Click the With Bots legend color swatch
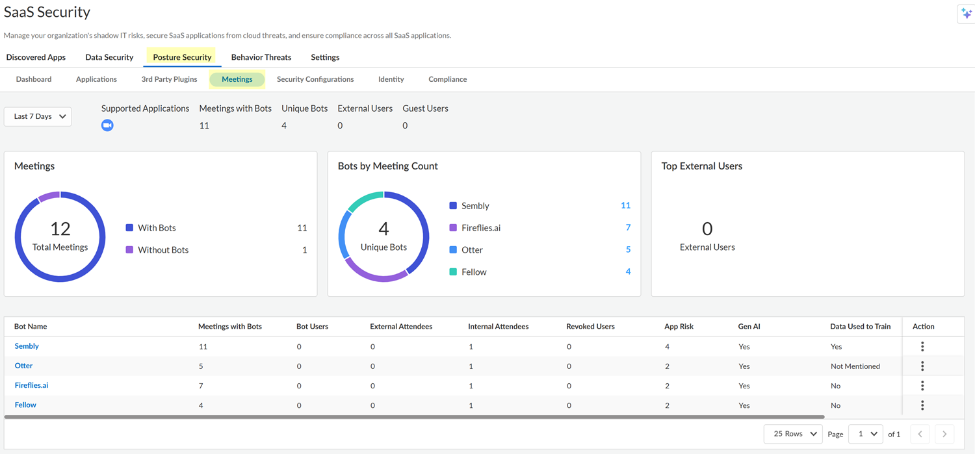 point(129,228)
